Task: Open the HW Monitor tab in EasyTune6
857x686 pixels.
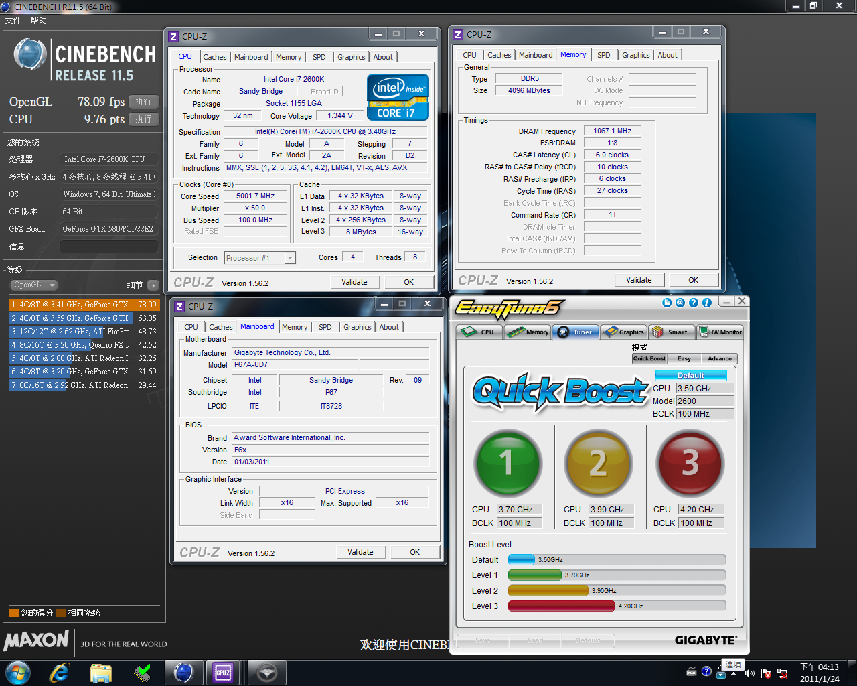Action: (720, 332)
